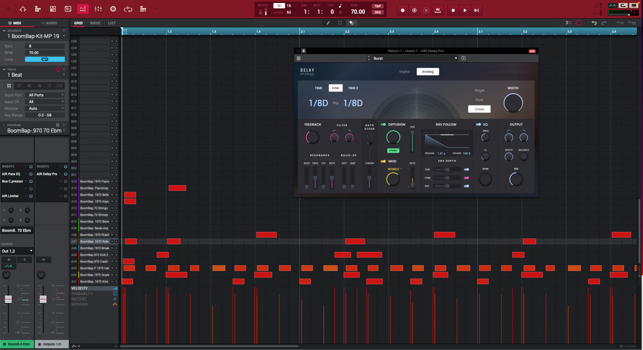Screen dimensions: 643x350
Task: Open the Main Mode home icon
Action: [23, 9]
